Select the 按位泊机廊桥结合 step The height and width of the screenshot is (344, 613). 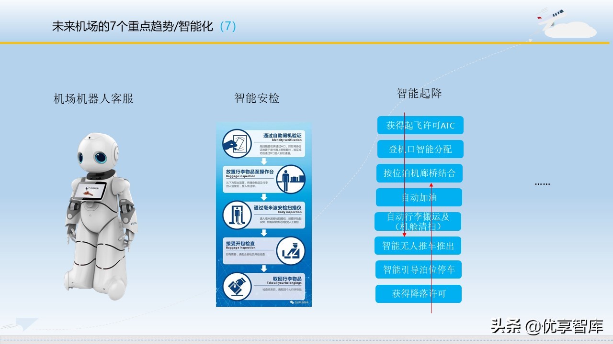point(420,173)
